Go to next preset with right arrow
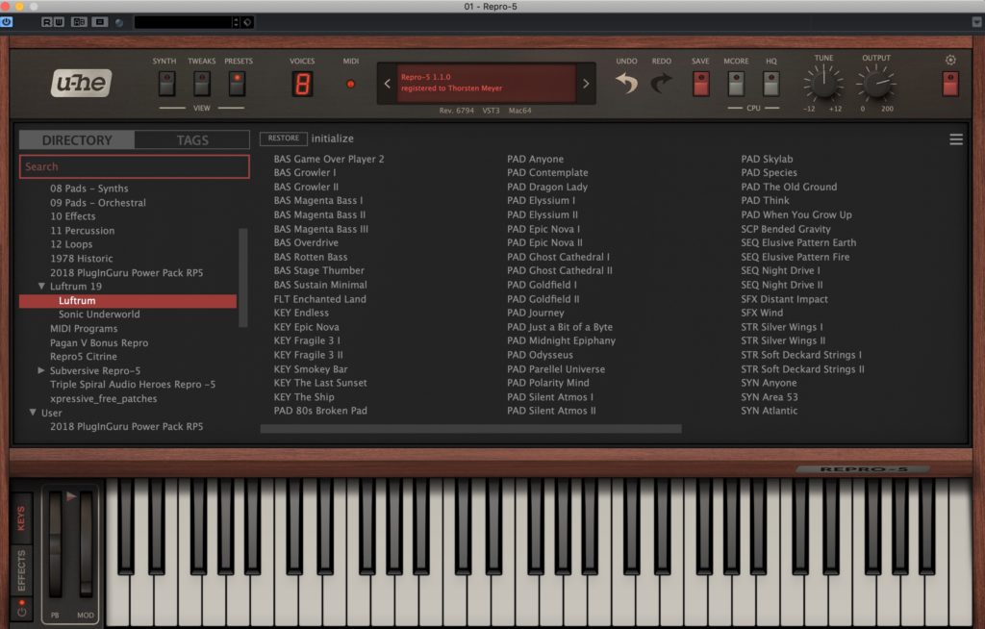 click(586, 83)
